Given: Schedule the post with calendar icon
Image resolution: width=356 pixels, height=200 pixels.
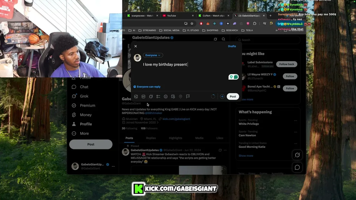Looking at the screenshot, I should pos(173,96).
